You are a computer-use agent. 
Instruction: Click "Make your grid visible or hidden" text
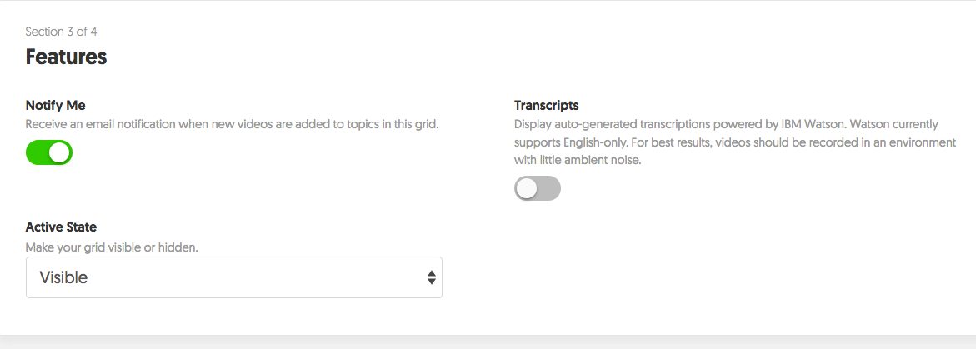(x=112, y=247)
